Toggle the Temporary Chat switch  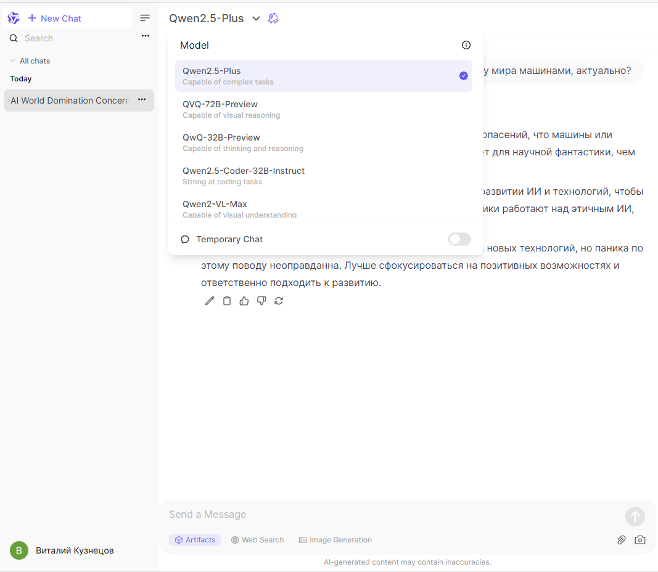[x=459, y=239]
